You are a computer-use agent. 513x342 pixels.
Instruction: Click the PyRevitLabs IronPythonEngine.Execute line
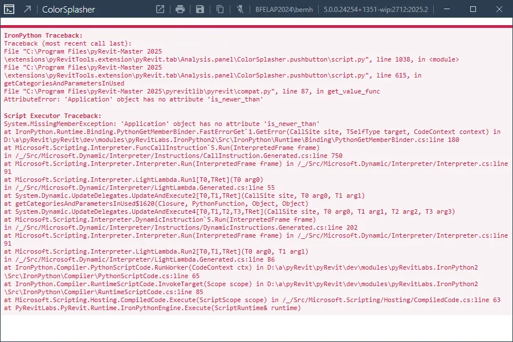tap(152, 308)
